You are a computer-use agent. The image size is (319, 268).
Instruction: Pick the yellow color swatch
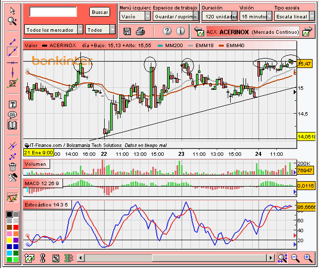(9, 240)
